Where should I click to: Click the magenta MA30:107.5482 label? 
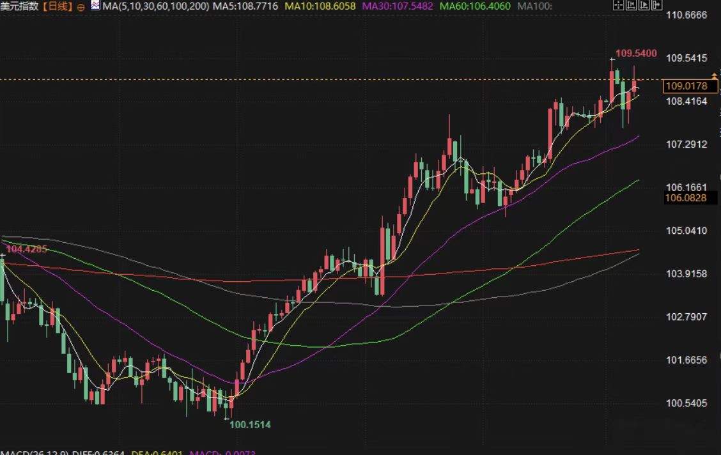point(398,6)
